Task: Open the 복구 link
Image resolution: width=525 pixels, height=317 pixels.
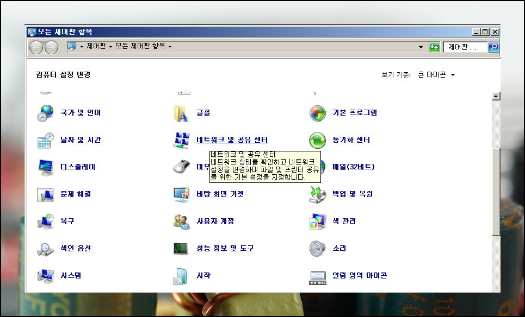Action: [x=67, y=221]
